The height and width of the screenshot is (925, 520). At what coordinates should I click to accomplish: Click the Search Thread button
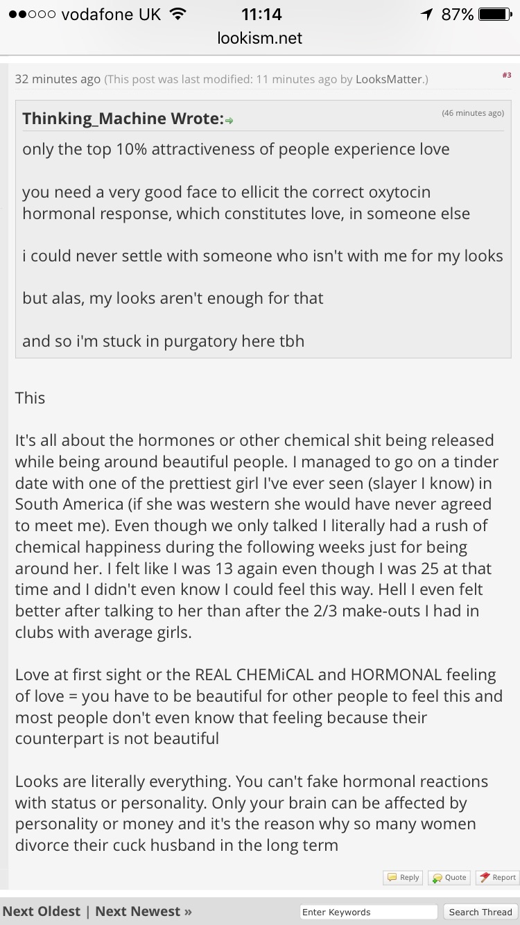(480, 912)
